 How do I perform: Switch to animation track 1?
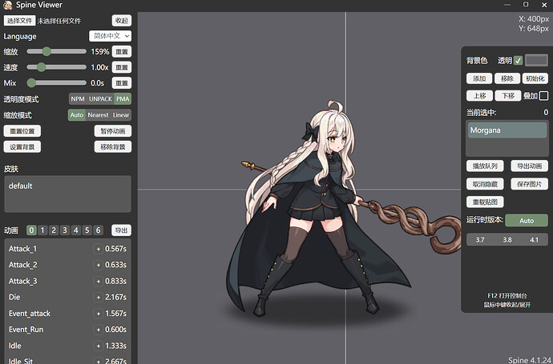(42, 230)
